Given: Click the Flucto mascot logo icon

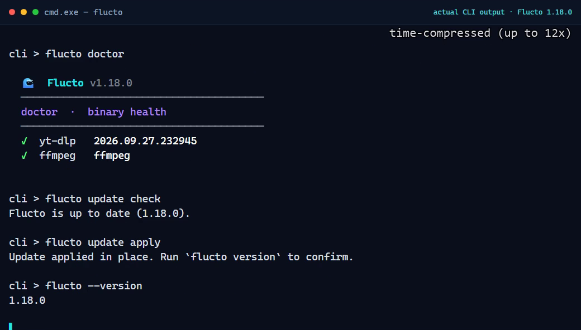Looking at the screenshot, I should [28, 83].
